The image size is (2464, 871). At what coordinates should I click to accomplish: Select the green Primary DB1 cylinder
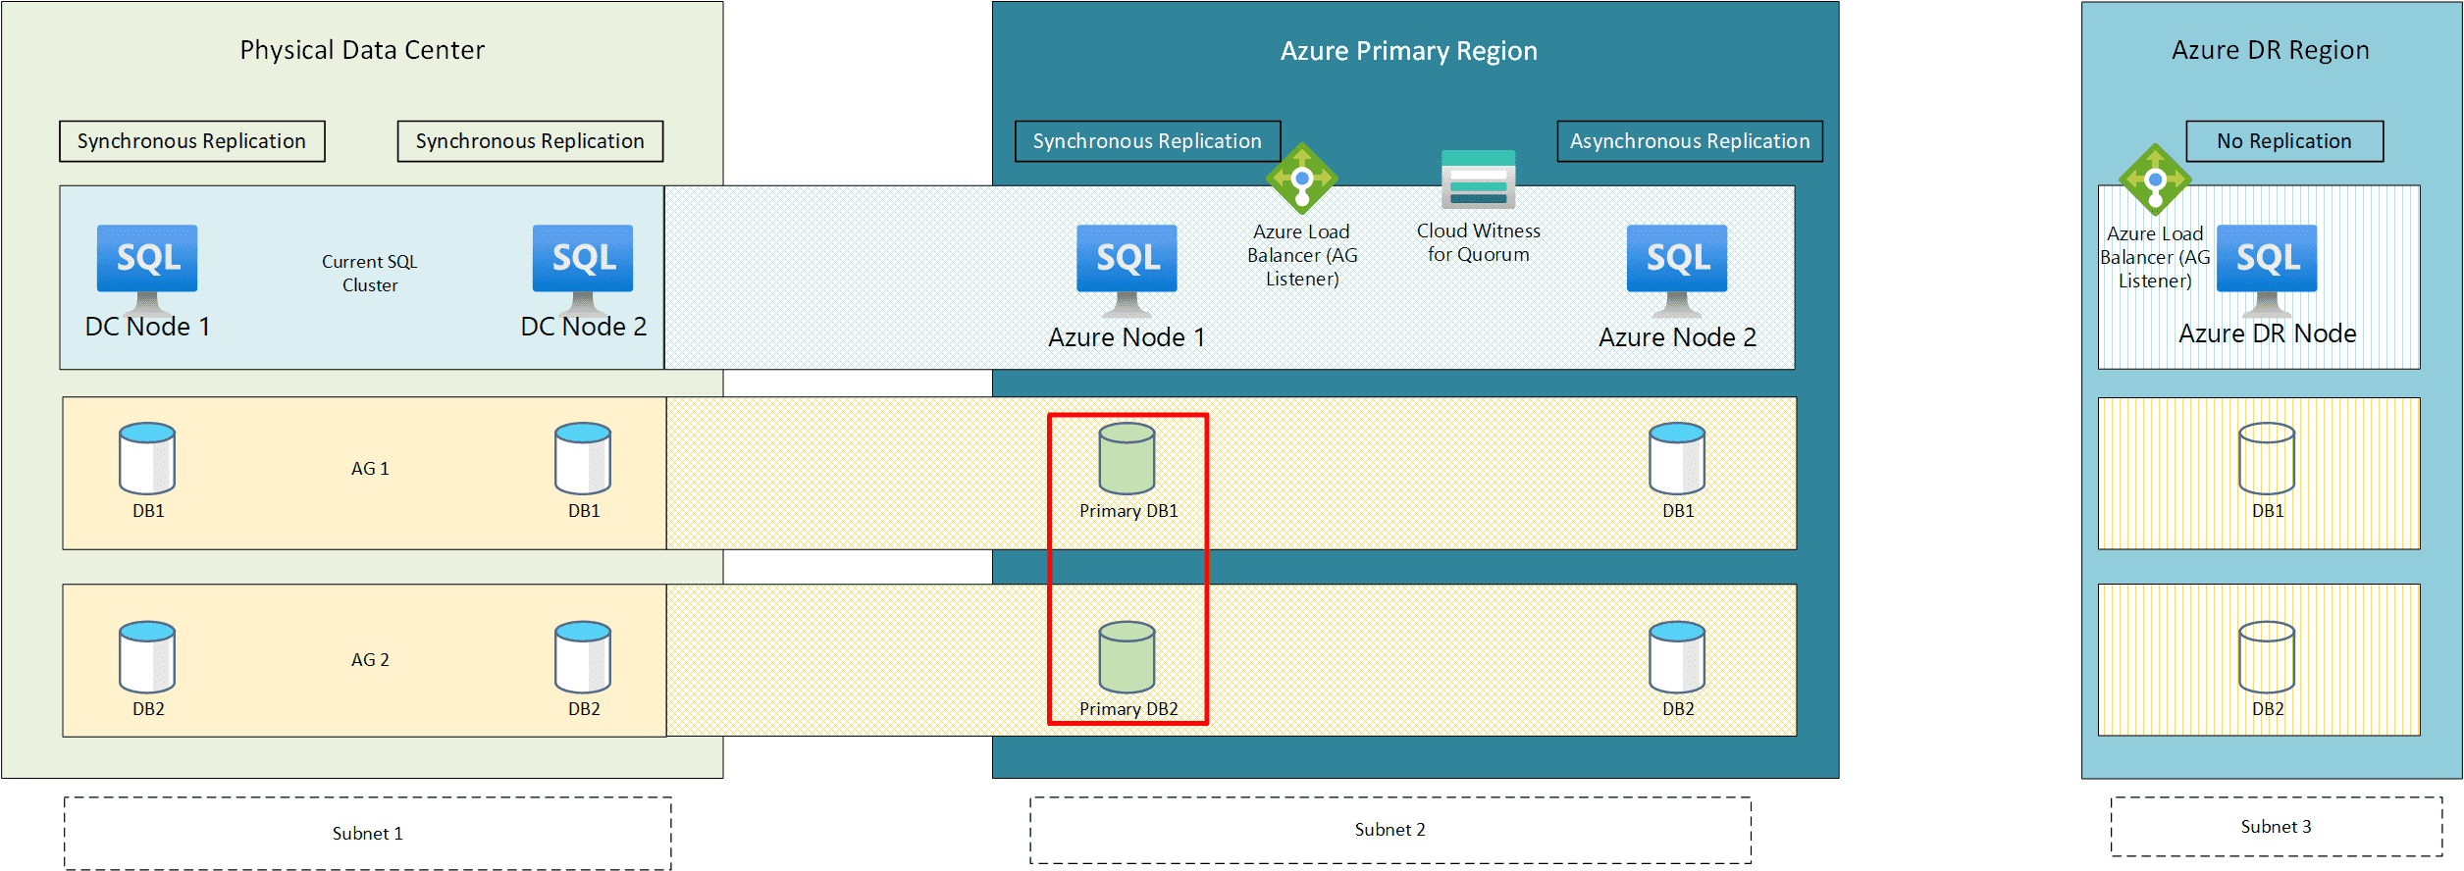(1127, 458)
